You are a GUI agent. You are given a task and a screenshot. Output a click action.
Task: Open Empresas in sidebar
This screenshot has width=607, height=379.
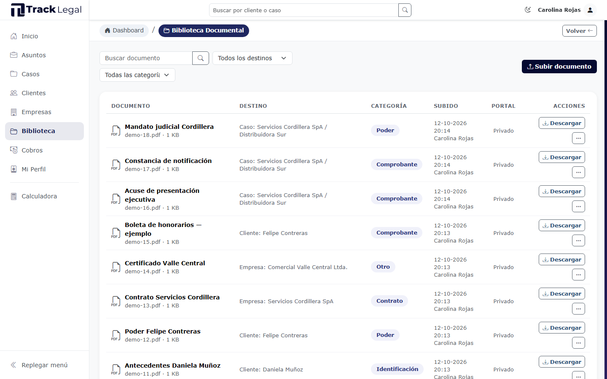click(x=44, y=112)
